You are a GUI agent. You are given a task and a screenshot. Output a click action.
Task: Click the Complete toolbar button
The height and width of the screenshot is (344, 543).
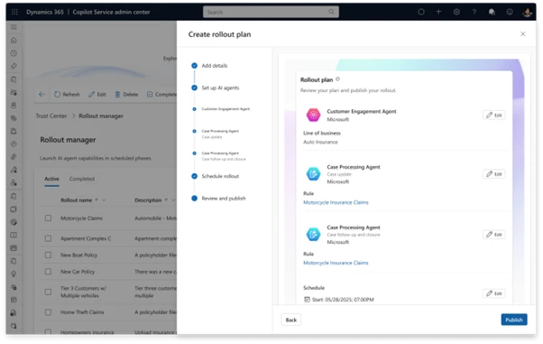click(x=161, y=94)
